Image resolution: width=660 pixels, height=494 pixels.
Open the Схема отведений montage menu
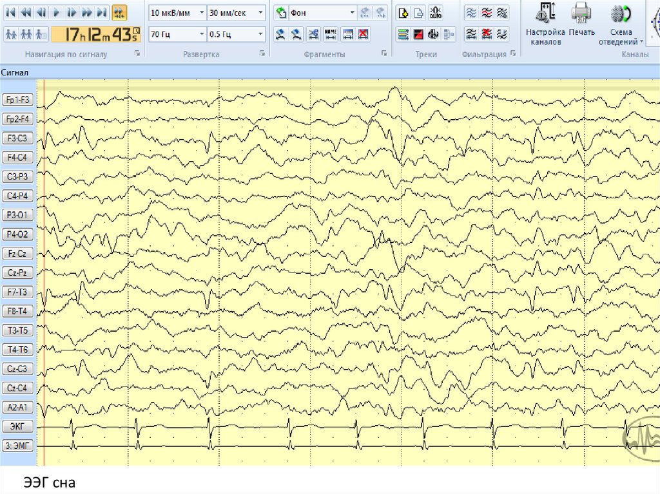pyautogui.click(x=621, y=24)
